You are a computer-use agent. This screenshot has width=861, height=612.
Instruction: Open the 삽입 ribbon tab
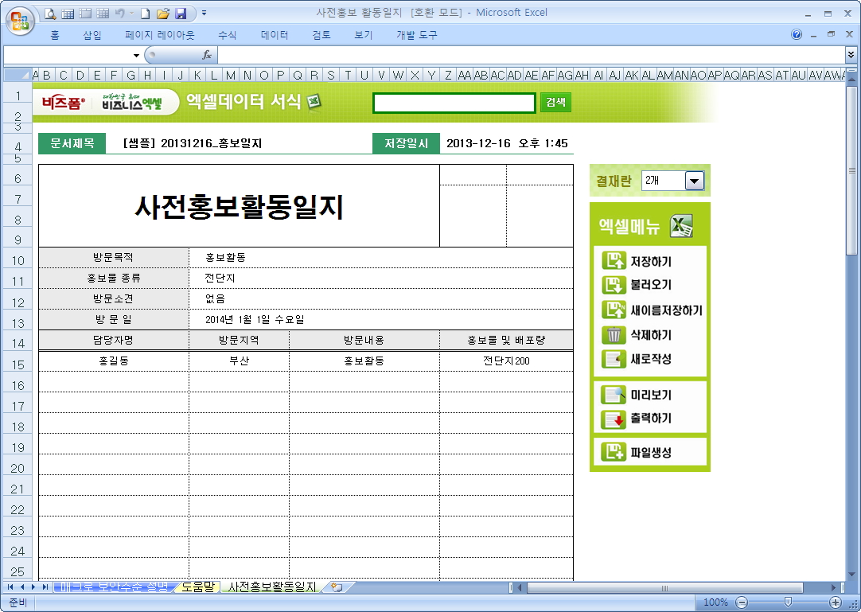pyautogui.click(x=92, y=35)
